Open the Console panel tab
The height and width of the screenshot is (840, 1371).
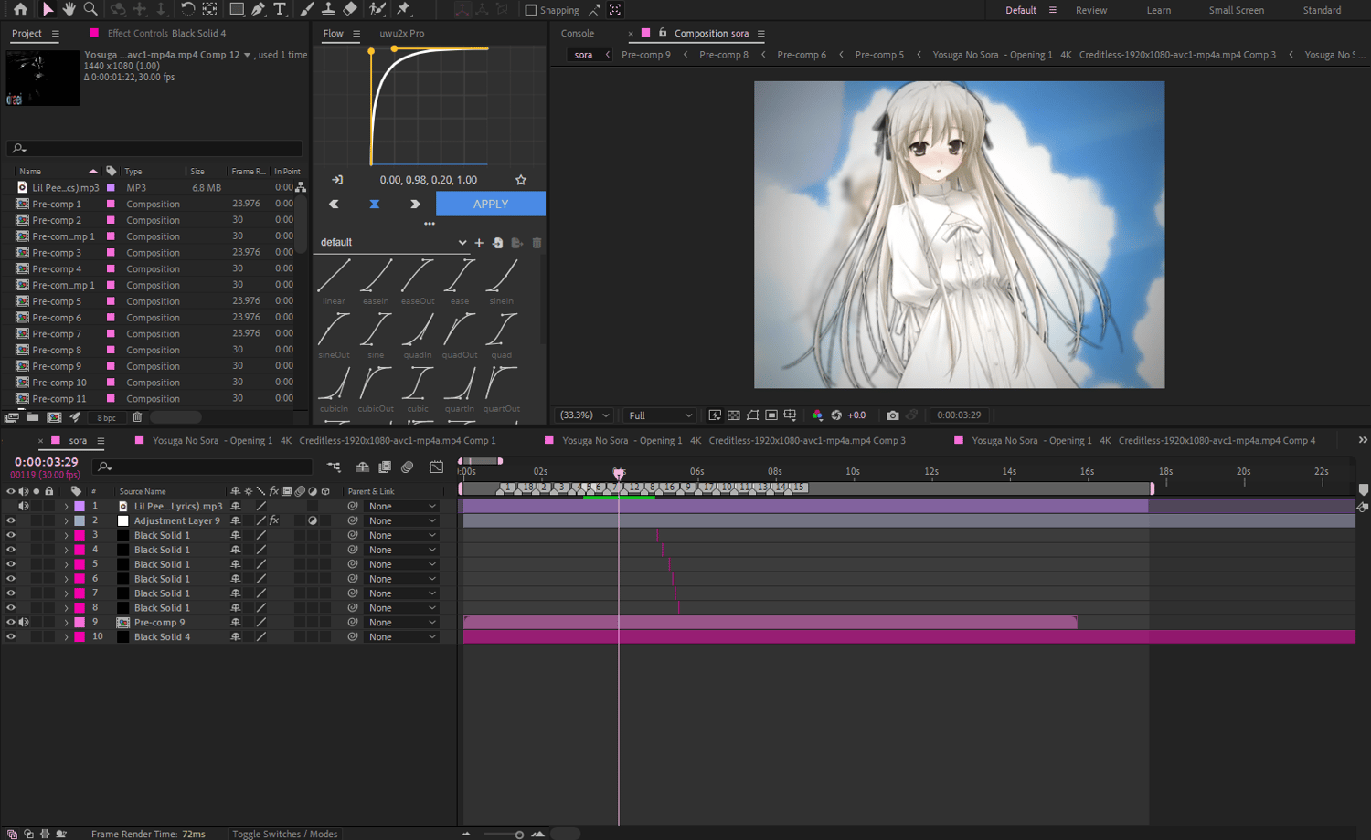[x=578, y=34]
